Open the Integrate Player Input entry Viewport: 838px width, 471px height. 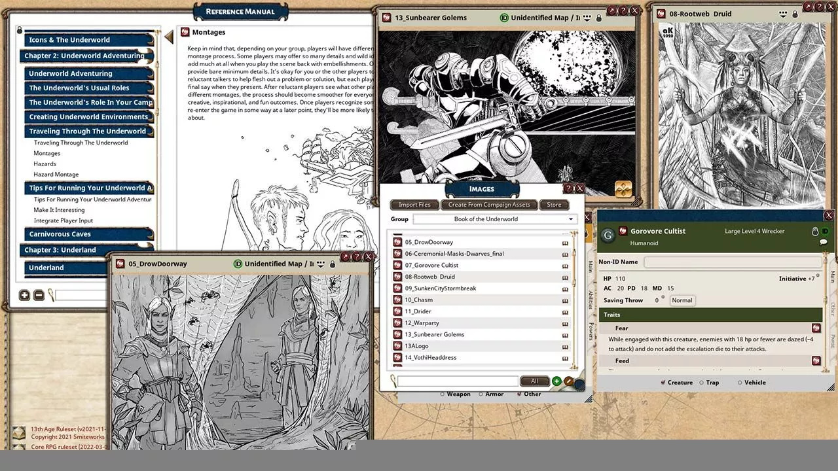click(64, 220)
